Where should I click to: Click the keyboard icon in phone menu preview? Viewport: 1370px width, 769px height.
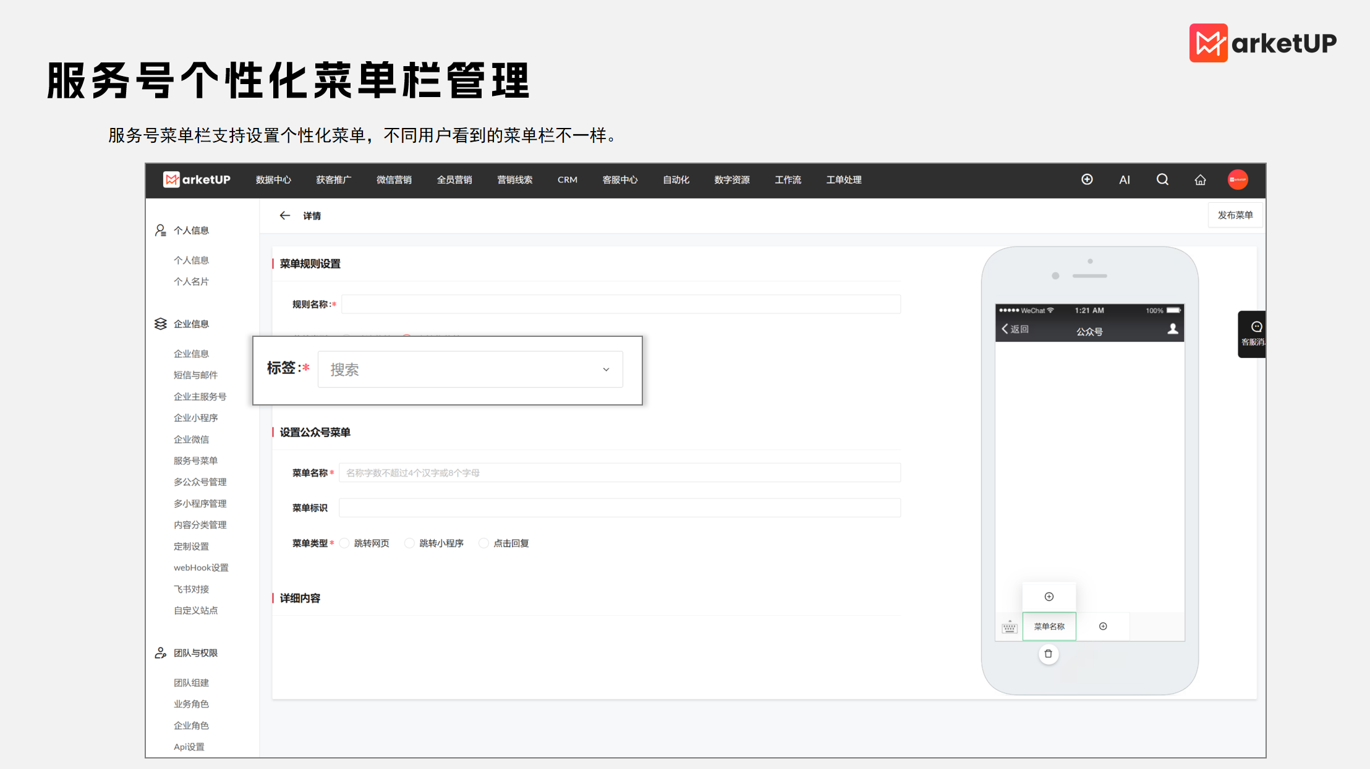[1009, 626]
